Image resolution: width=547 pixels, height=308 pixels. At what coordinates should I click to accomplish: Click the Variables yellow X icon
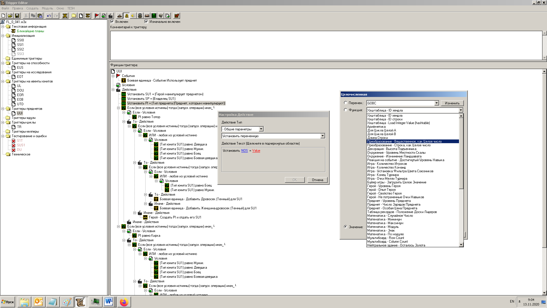point(65,16)
